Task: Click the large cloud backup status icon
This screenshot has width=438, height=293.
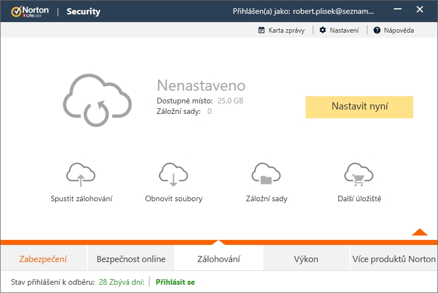Action: 97,100
